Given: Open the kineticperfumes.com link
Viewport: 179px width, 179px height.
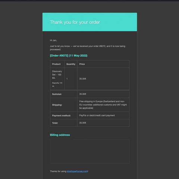Looking at the screenshot, I should coord(77,171).
